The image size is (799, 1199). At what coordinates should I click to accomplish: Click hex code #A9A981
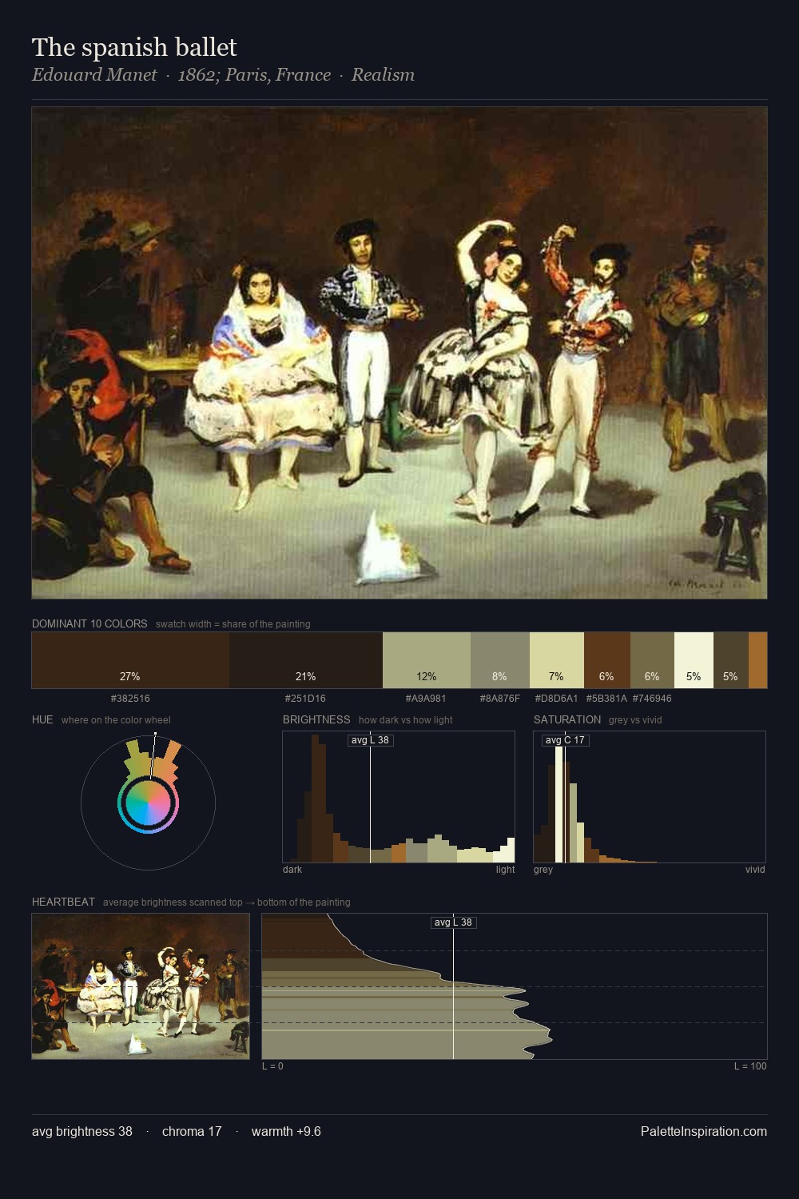[x=426, y=699]
